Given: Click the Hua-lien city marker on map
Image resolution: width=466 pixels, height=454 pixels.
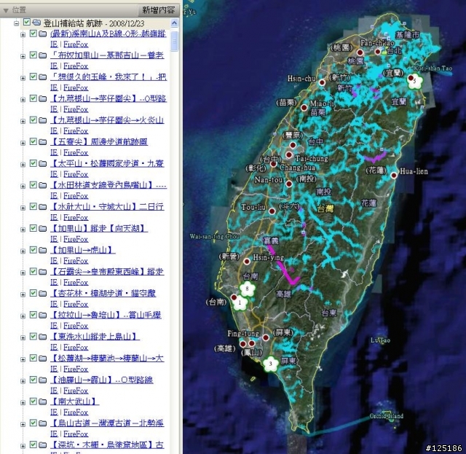Looking at the screenshot, I should coord(394,175).
